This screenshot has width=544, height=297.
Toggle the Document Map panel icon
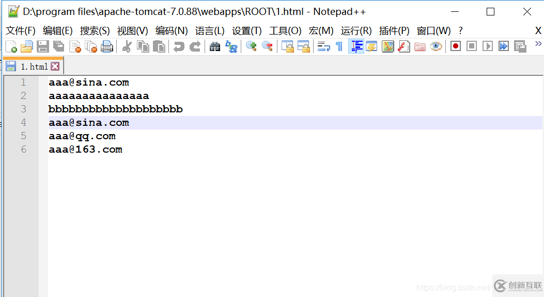(x=387, y=46)
